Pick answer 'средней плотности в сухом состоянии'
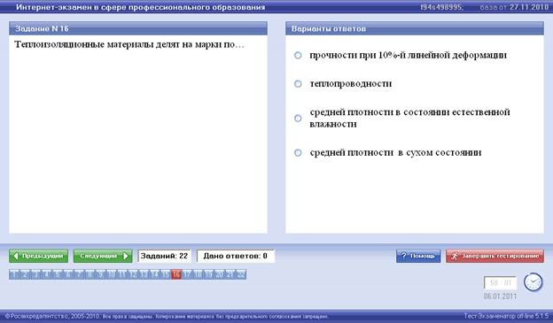The image size is (553, 323). pos(298,152)
